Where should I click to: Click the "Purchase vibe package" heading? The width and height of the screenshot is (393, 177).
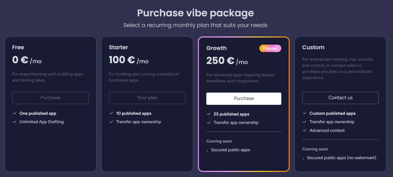pyautogui.click(x=195, y=12)
